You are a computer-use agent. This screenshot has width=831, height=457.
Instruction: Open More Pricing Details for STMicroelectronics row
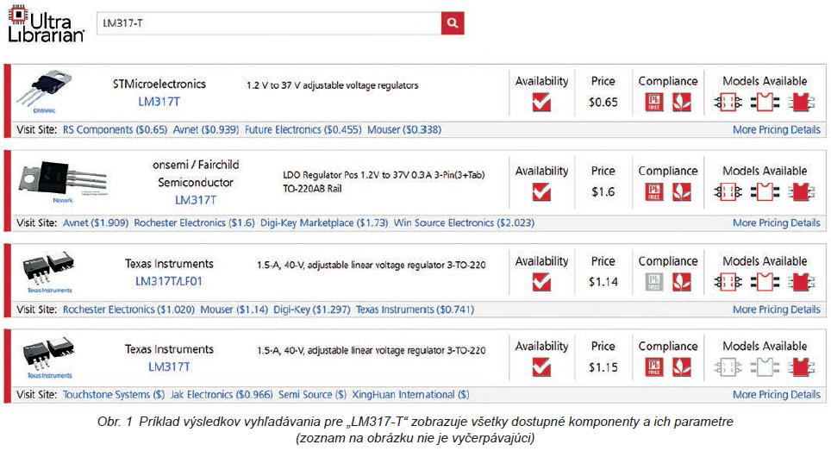click(777, 129)
